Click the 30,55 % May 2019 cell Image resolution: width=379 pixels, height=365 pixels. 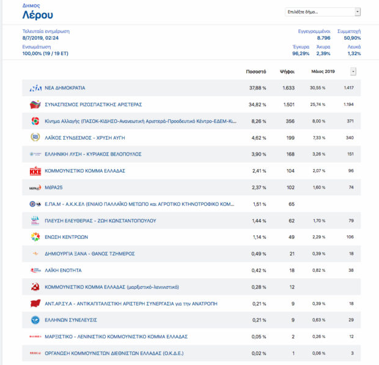(x=318, y=88)
